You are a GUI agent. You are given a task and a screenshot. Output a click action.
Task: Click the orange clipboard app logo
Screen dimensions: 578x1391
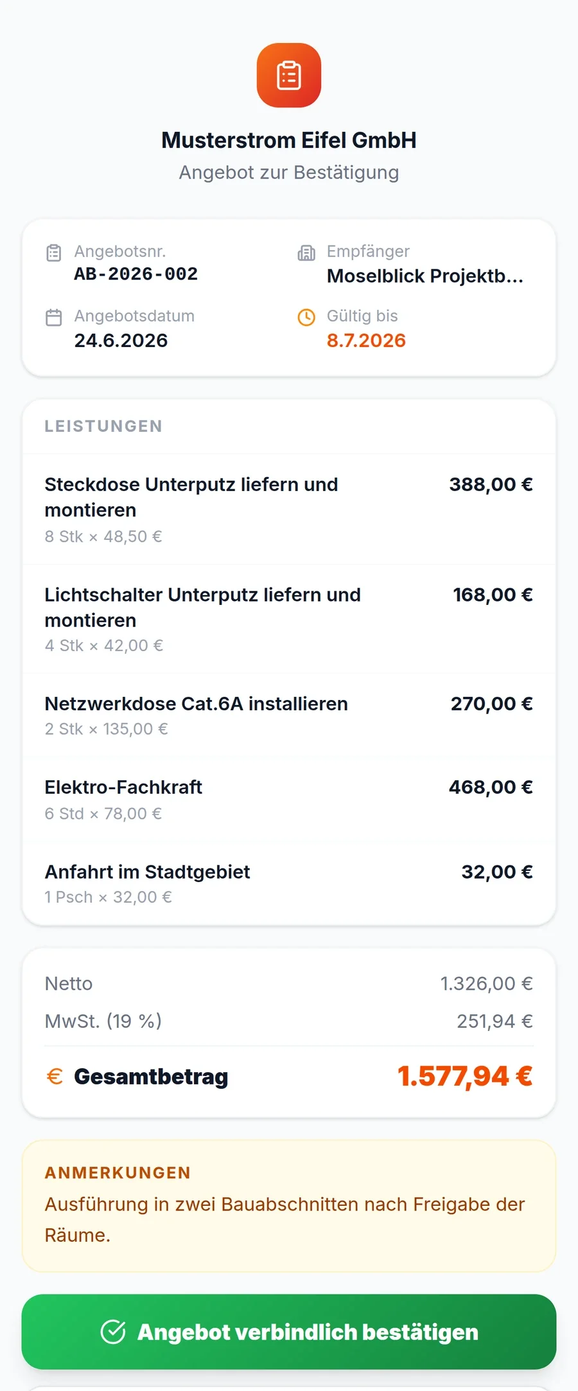click(289, 75)
